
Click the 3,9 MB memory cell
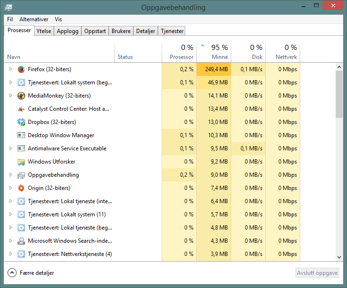pos(214,254)
